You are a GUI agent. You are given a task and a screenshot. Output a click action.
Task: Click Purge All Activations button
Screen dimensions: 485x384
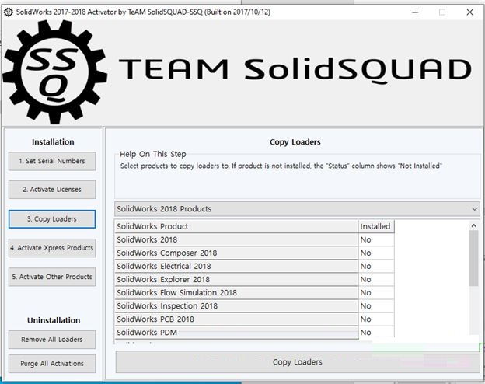(x=52, y=364)
